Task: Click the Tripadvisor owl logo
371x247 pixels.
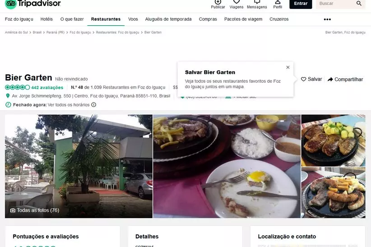Action: tap(11, 4)
